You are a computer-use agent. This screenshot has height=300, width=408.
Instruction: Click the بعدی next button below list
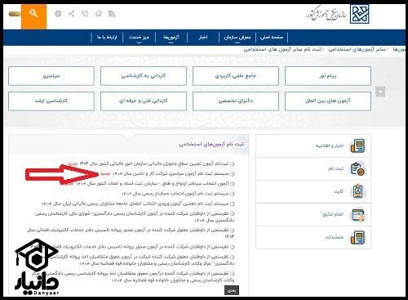point(232,290)
